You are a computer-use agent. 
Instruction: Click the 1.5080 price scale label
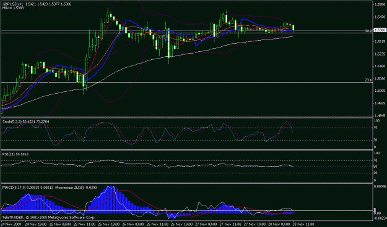pos(380,78)
